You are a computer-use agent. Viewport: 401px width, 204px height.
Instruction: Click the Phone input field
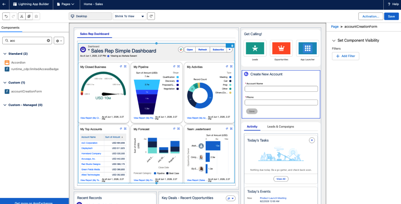[281, 102]
